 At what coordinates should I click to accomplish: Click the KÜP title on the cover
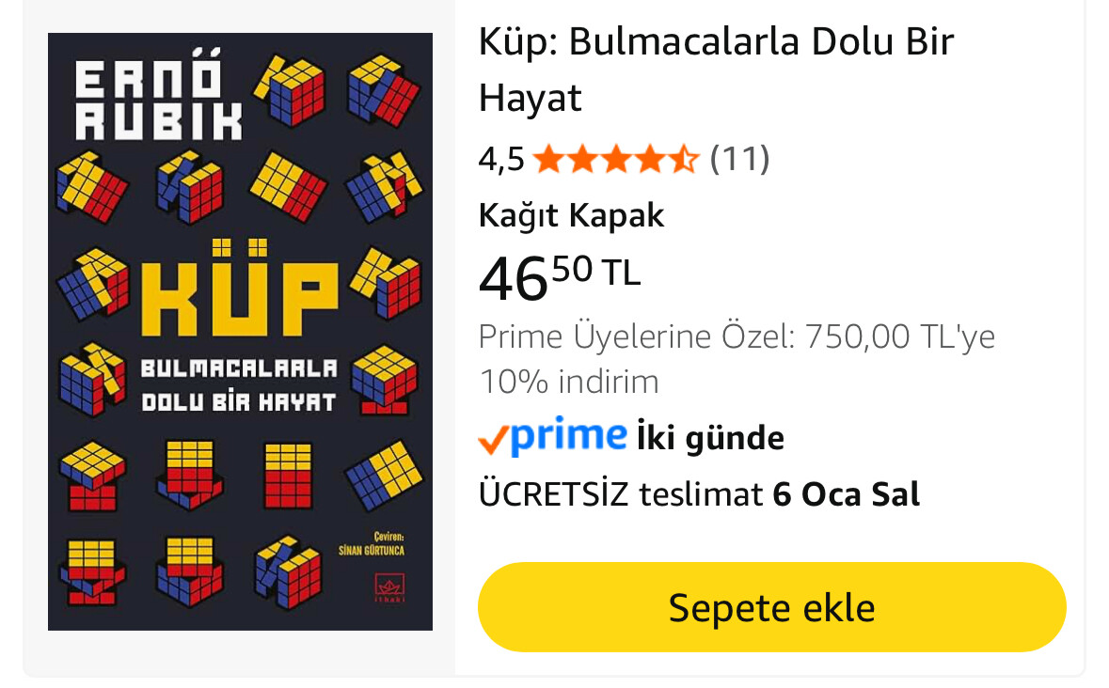(x=240, y=289)
